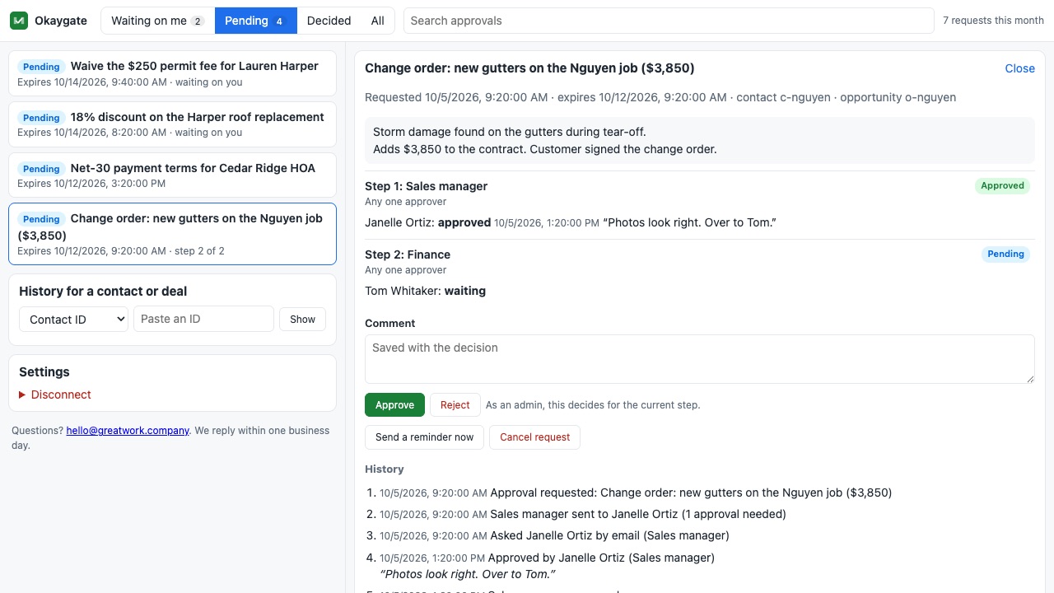Select the Pending tab
Viewport: 1054px width, 593px height.
[x=256, y=21]
